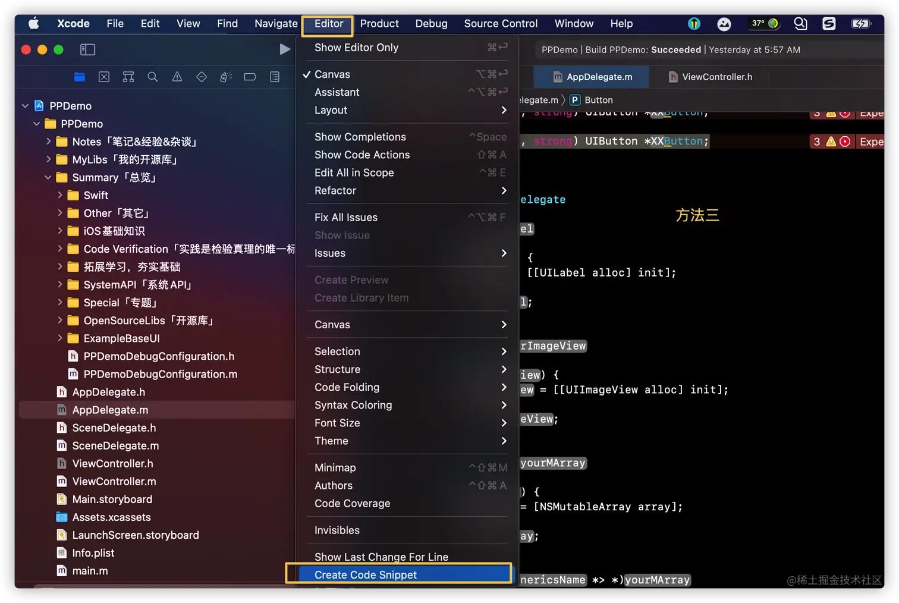Click the battery charging status icon
This screenshot has height=603, width=899.
pos(861,24)
